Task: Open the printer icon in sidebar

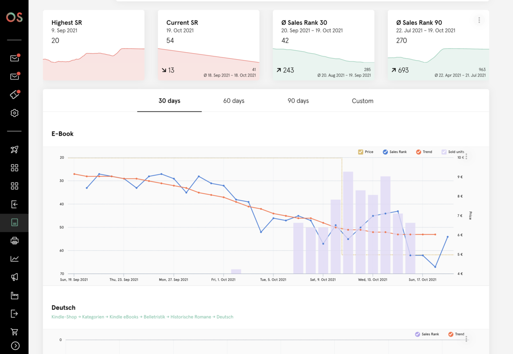Action: point(15,241)
